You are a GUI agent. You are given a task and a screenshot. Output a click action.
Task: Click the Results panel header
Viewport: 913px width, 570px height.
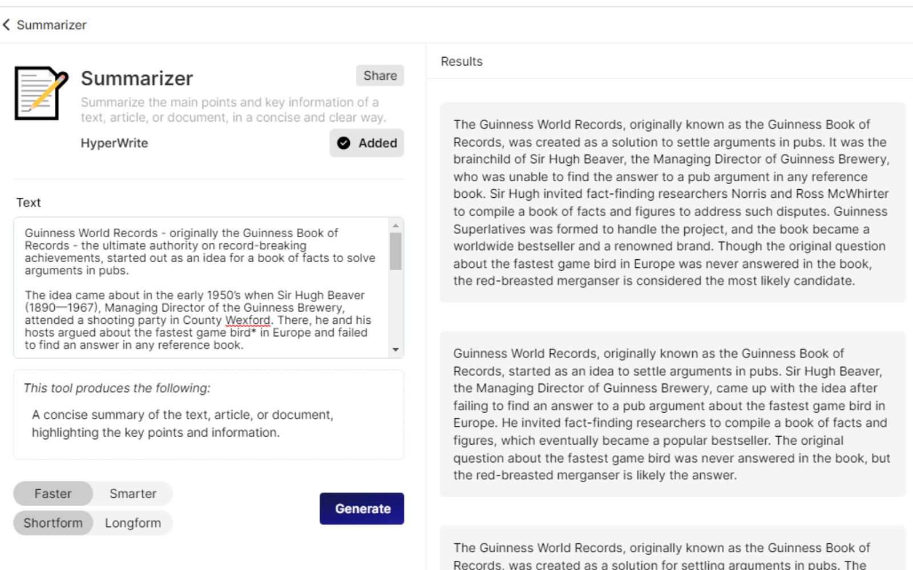[x=462, y=62]
